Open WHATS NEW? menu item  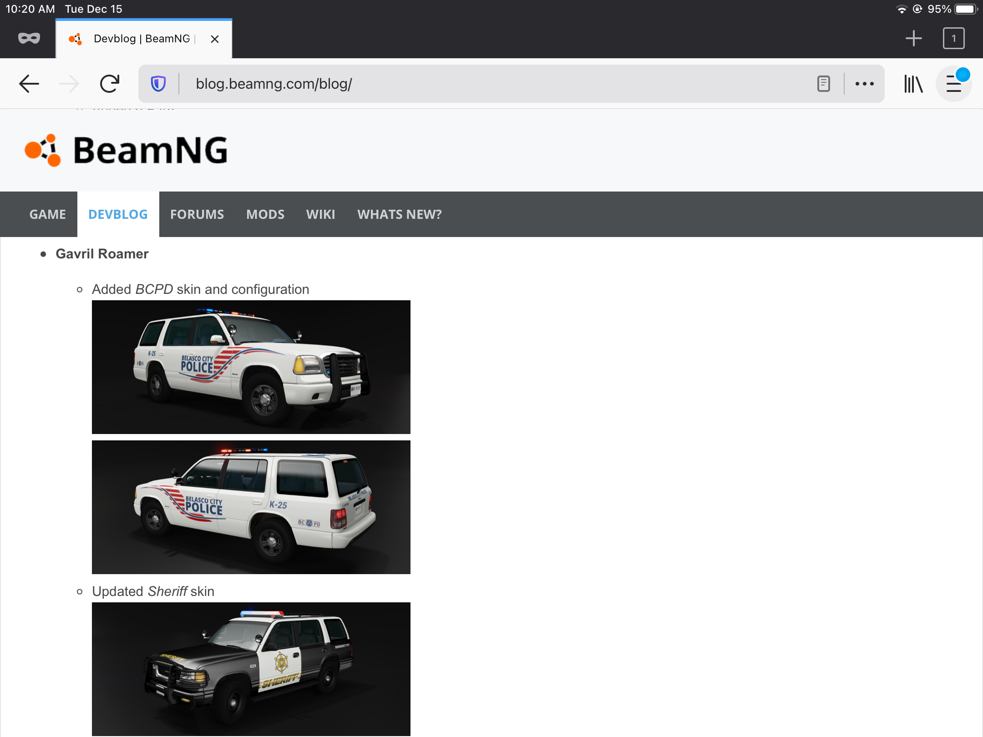click(400, 214)
